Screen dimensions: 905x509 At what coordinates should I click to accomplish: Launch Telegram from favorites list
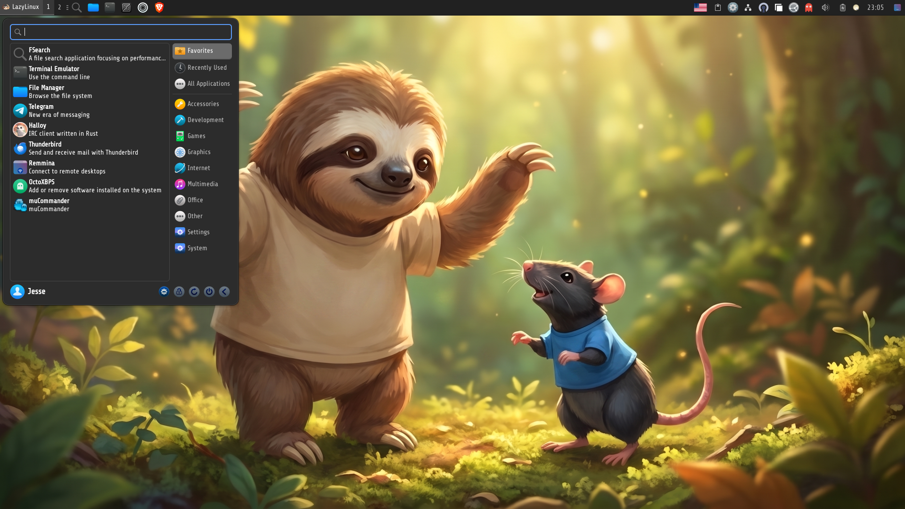click(90, 110)
